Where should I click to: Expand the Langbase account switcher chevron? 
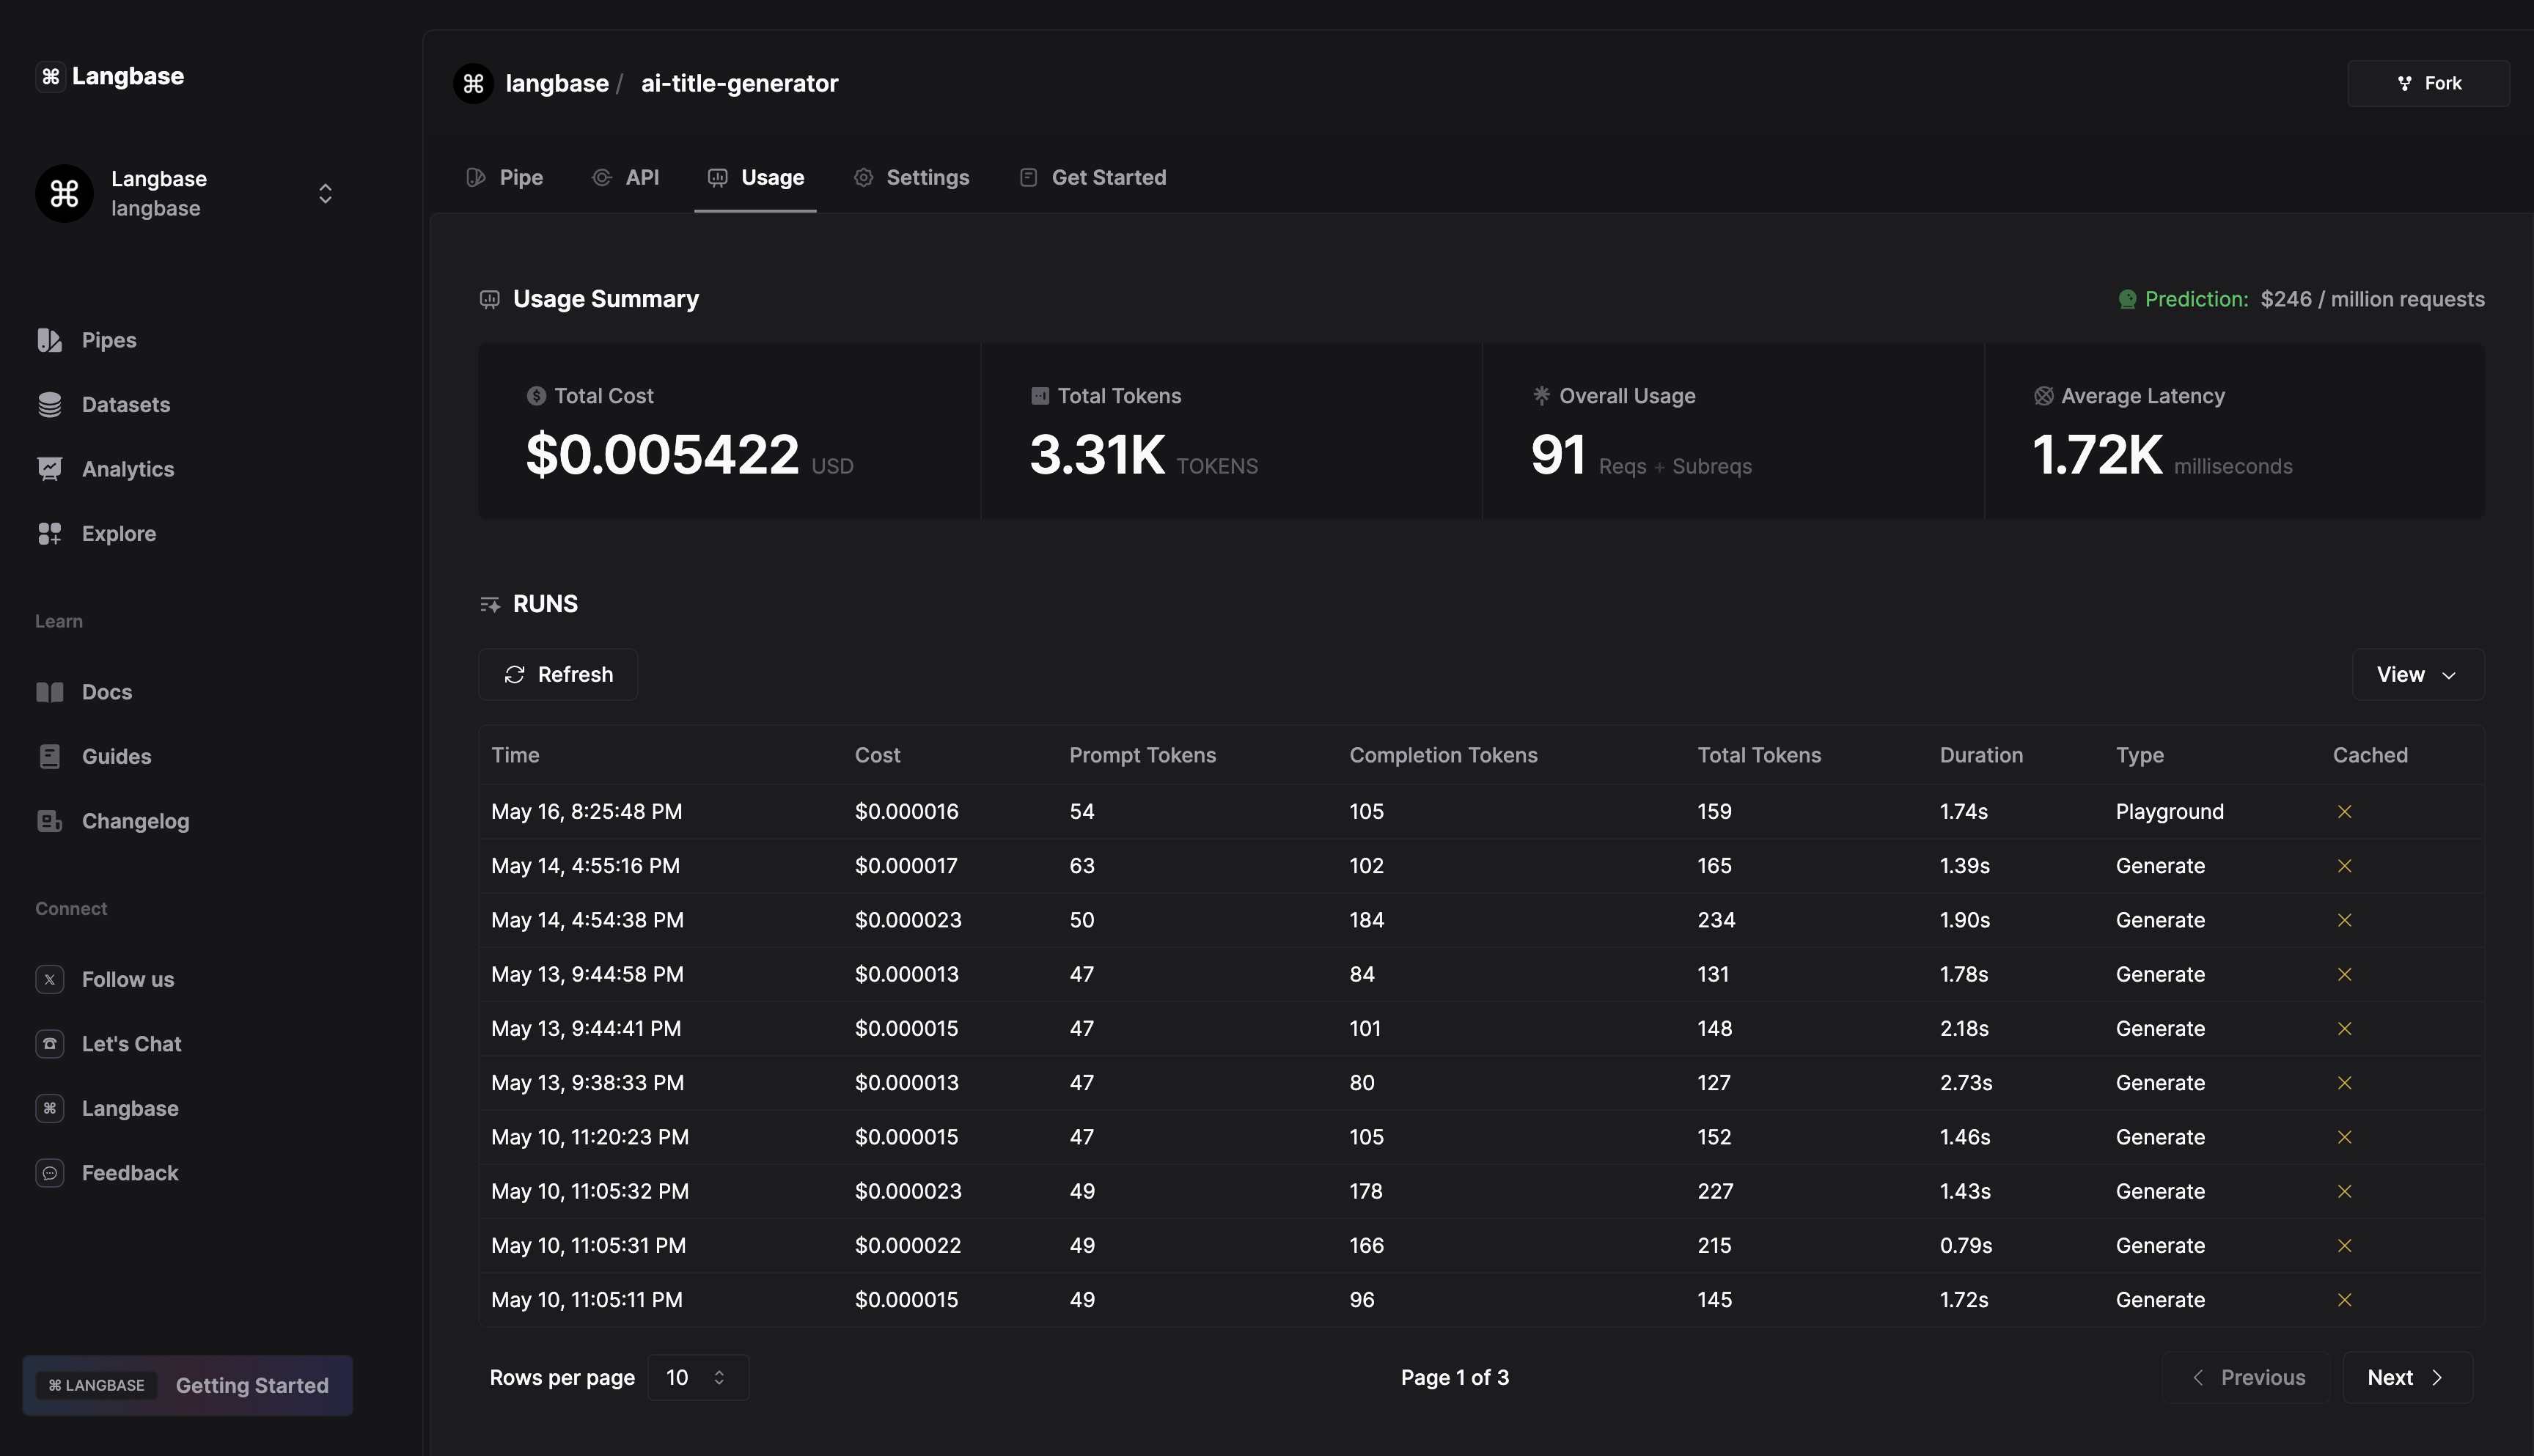point(325,194)
